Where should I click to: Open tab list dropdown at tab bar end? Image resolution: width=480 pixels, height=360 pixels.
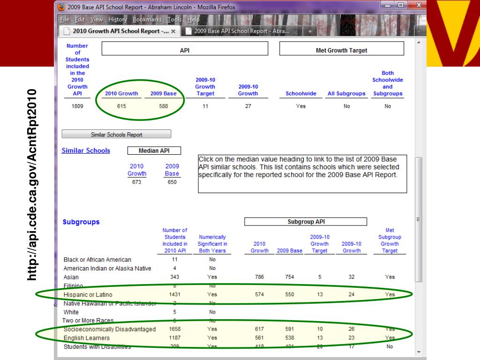point(420,31)
